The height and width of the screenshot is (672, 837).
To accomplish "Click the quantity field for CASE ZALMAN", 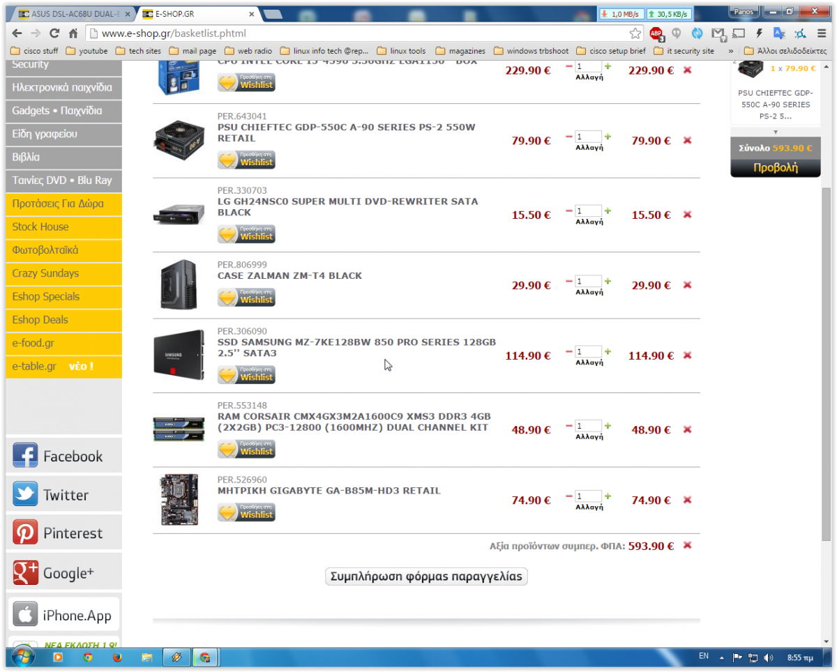I will pos(588,282).
